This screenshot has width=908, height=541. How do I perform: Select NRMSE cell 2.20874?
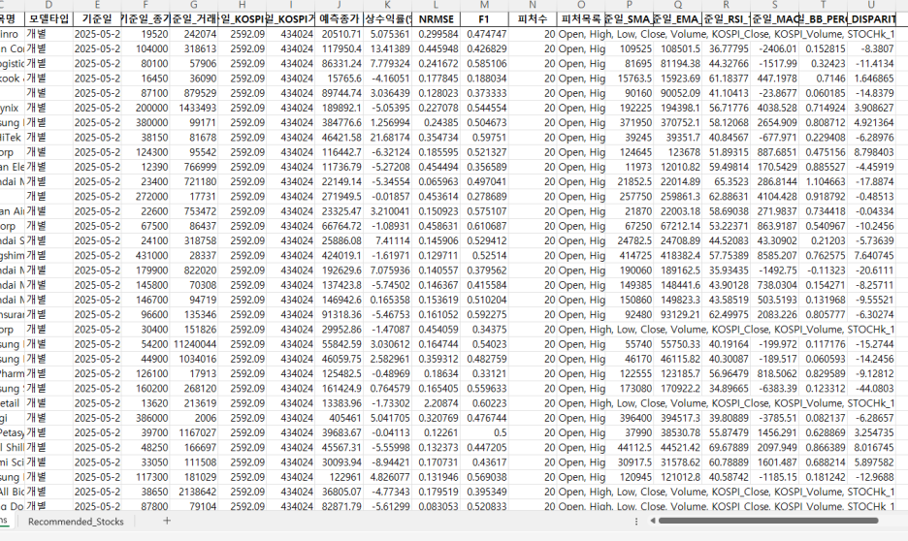coord(436,402)
